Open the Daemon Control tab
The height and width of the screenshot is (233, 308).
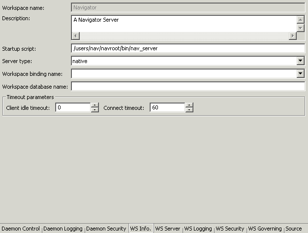[x=21, y=229]
